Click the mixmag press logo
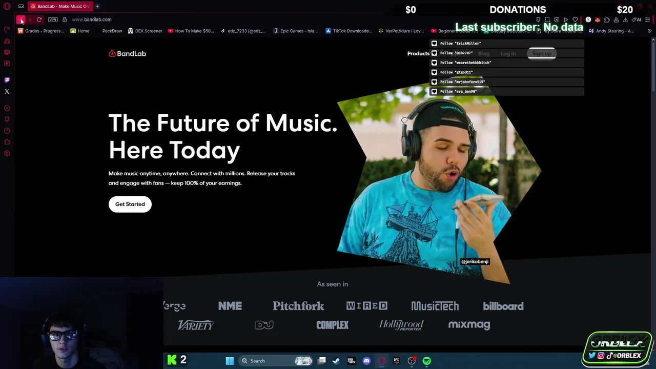656x369 pixels. pos(469,325)
